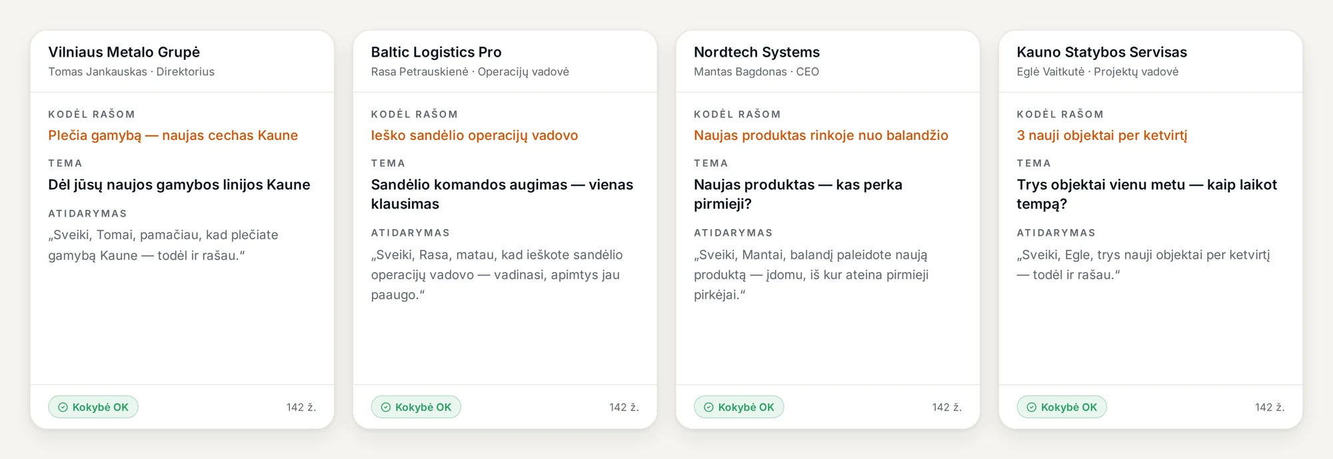Screen dimensions: 1333x459
Task: Click the check icon in Baltic Logistics Pro quality badge
Action: click(x=386, y=407)
